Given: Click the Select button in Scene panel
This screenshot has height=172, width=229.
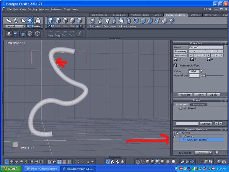Looking at the screenshot, I should (x=206, y=123).
